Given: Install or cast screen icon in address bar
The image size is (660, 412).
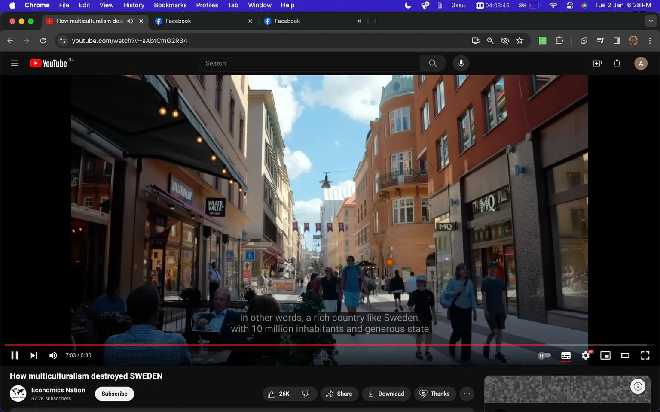Looking at the screenshot, I should (476, 41).
